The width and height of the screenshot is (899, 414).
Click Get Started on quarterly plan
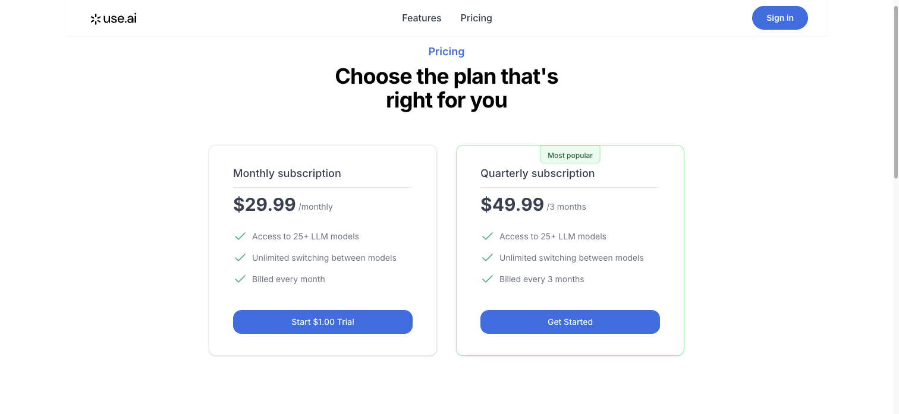[570, 322]
